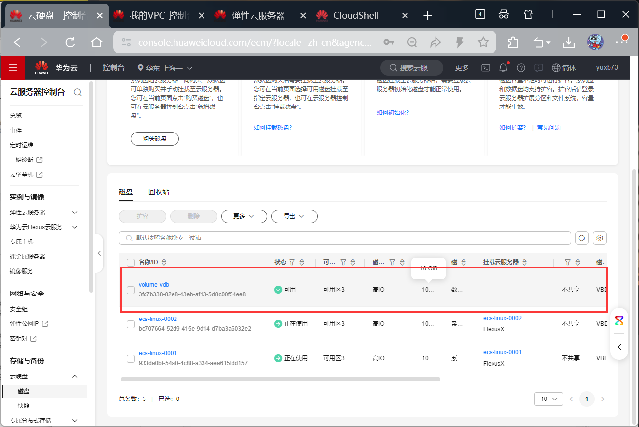This screenshot has width=639, height=427.
Task: Open the 如何扩容? link
Action: point(513,128)
